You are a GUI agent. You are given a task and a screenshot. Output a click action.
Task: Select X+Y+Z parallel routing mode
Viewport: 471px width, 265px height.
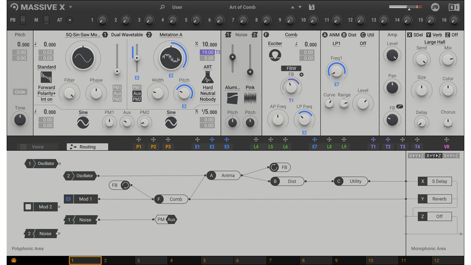tap(451, 155)
